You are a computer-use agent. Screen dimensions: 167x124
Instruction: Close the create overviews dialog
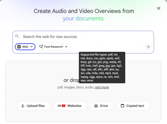[158, 9]
